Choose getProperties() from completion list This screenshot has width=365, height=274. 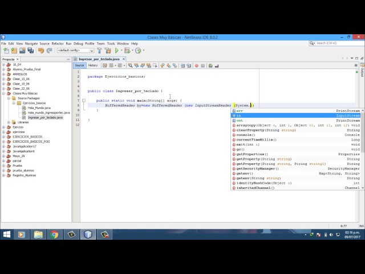tap(296, 154)
